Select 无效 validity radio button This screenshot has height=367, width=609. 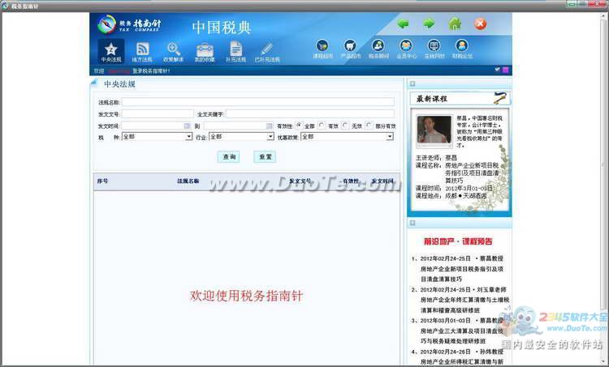click(x=346, y=126)
